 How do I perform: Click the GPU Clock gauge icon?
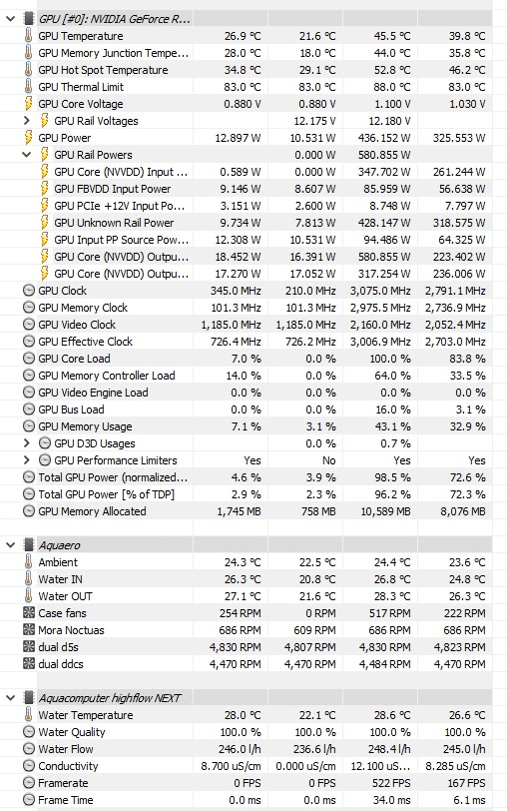[x=29, y=291]
